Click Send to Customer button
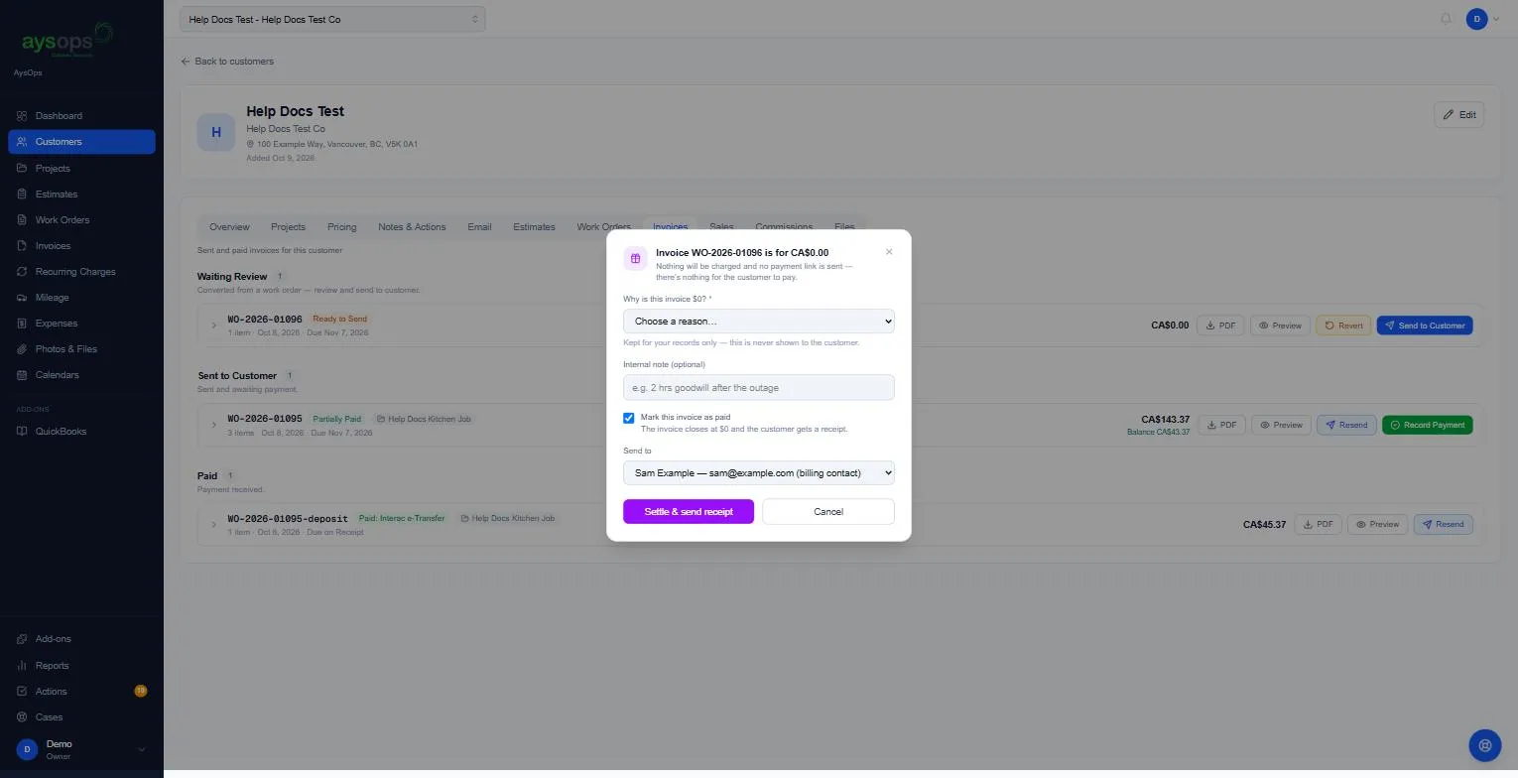The height and width of the screenshot is (778, 1518). pos(1425,325)
